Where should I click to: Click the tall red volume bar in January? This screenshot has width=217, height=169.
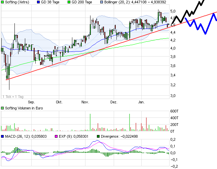(x=146, y=124)
